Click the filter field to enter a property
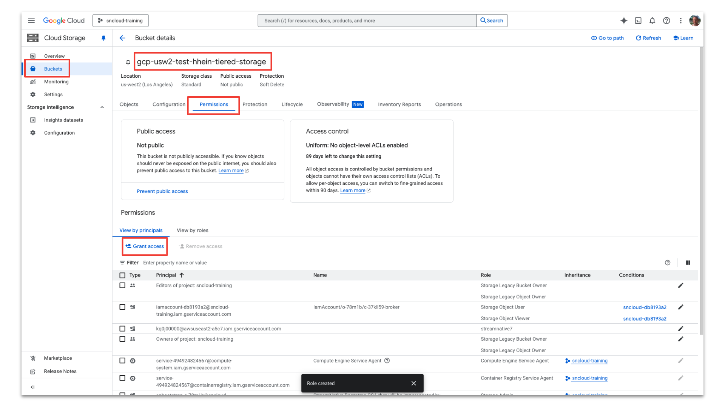The image size is (725, 407). click(x=175, y=263)
